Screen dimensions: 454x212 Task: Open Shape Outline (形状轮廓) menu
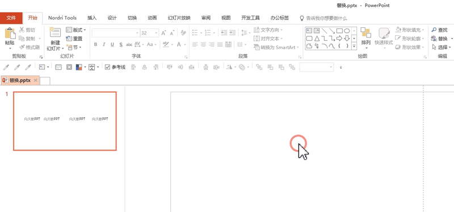coord(410,39)
